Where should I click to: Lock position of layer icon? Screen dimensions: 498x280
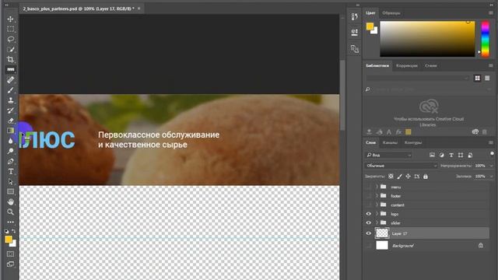[408, 177]
